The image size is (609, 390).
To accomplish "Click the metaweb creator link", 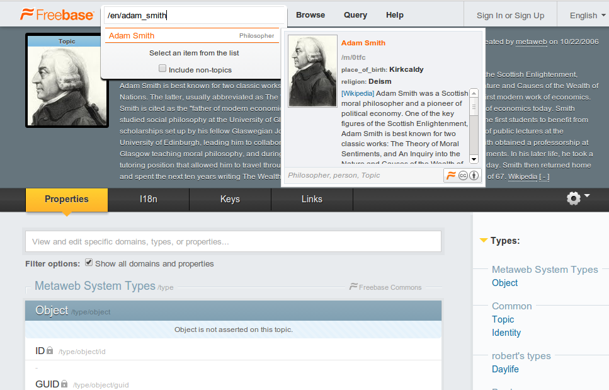I will (x=531, y=42).
